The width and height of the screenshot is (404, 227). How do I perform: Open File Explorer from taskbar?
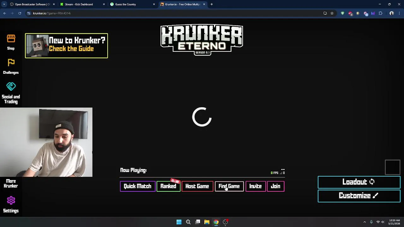point(207,222)
